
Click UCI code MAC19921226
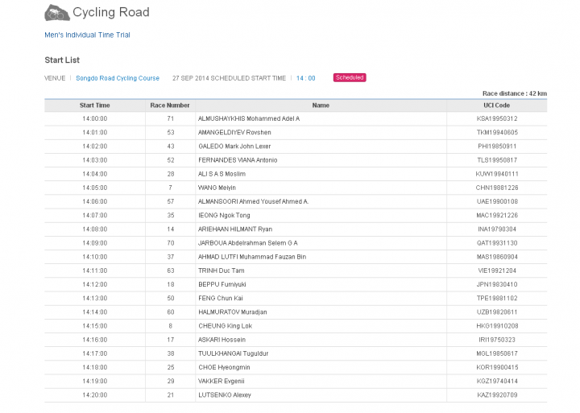pyautogui.click(x=497, y=215)
